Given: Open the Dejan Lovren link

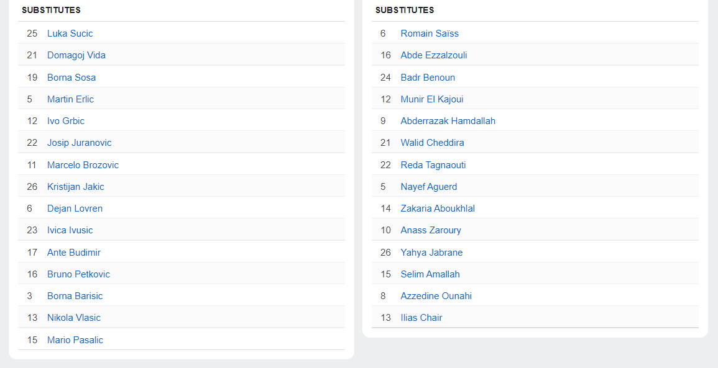Looking at the screenshot, I should (x=75, y=209).
